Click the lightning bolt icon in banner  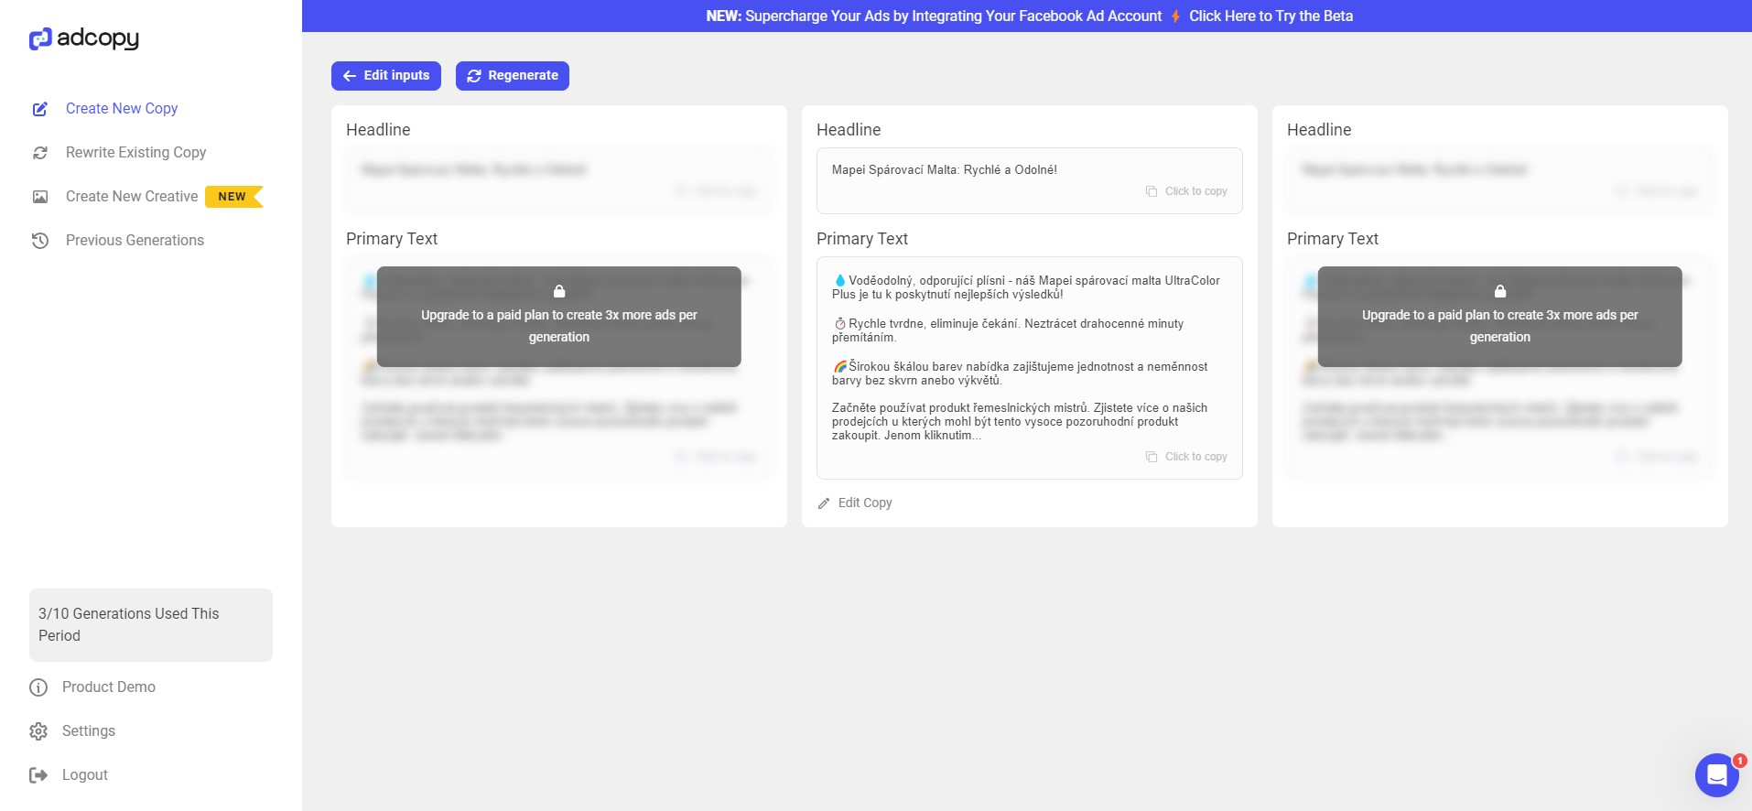[1175, 16]
